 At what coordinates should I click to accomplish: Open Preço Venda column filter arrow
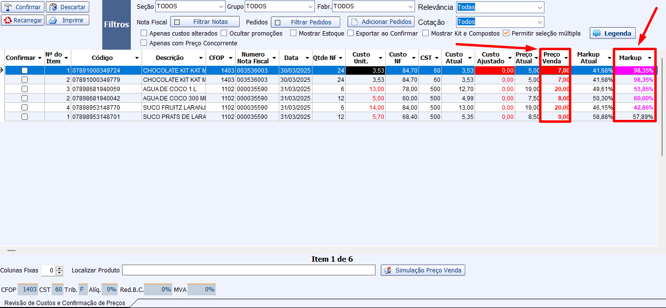pos(566,58)
